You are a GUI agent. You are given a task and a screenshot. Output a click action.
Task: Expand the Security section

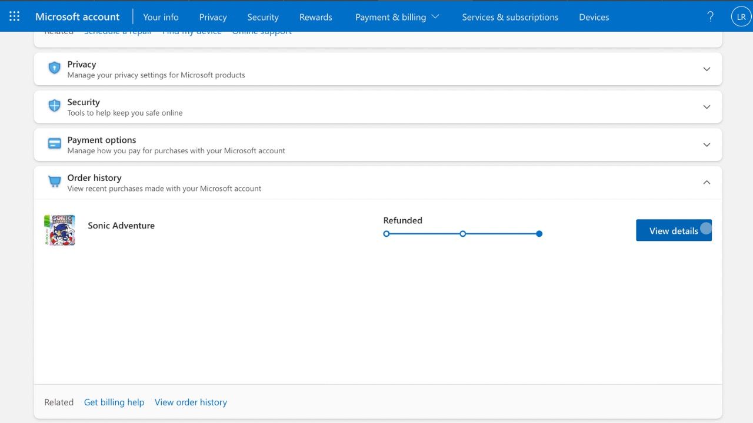[707, 106]
